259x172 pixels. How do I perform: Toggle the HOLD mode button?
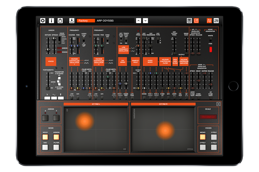(45, 137)
